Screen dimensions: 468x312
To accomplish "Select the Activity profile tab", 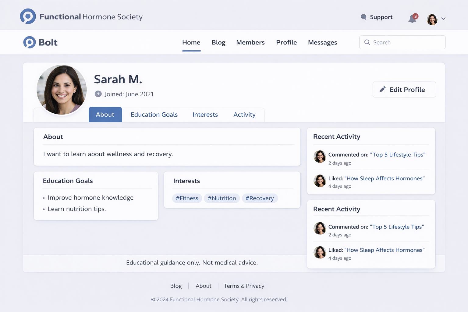I will pyautogui.click(x=244, y=115).
